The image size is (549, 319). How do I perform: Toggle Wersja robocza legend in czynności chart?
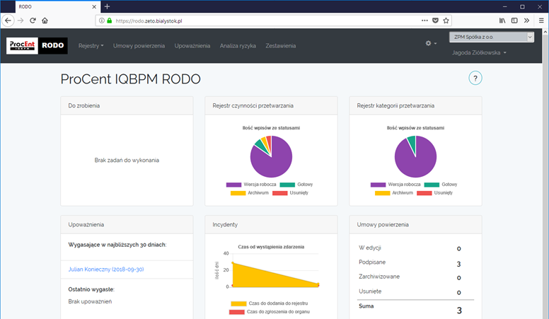(251, 185)
